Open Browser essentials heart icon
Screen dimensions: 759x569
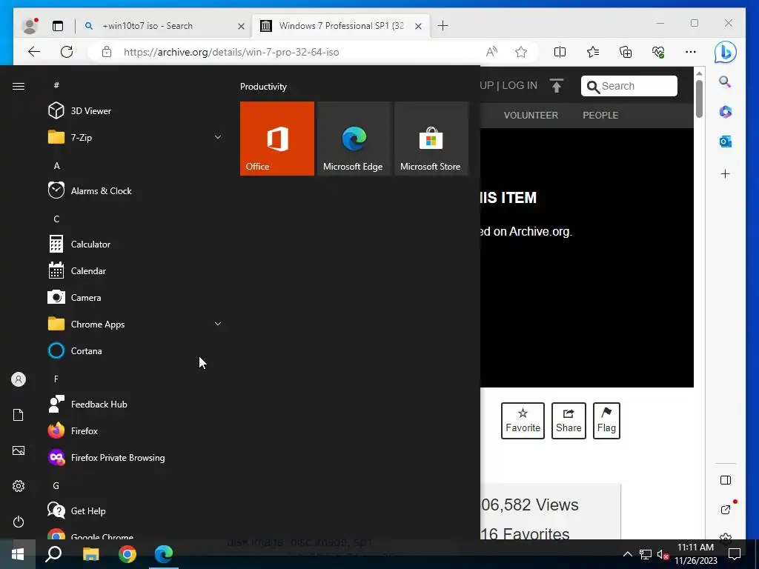658,52
